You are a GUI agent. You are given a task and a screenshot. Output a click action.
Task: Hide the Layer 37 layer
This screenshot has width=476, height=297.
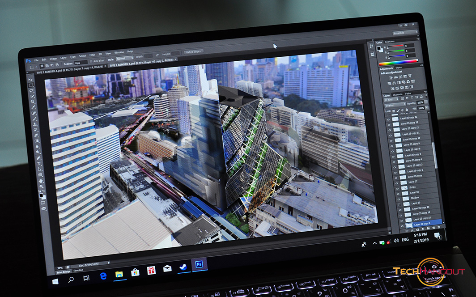click(397, 183)
